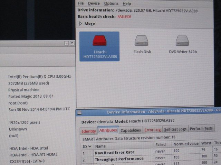Click the 2072MB (236MB used) memory line
The width and height of the screenshot is (221, 165).
pyautogui.click(x=29, y=83)
